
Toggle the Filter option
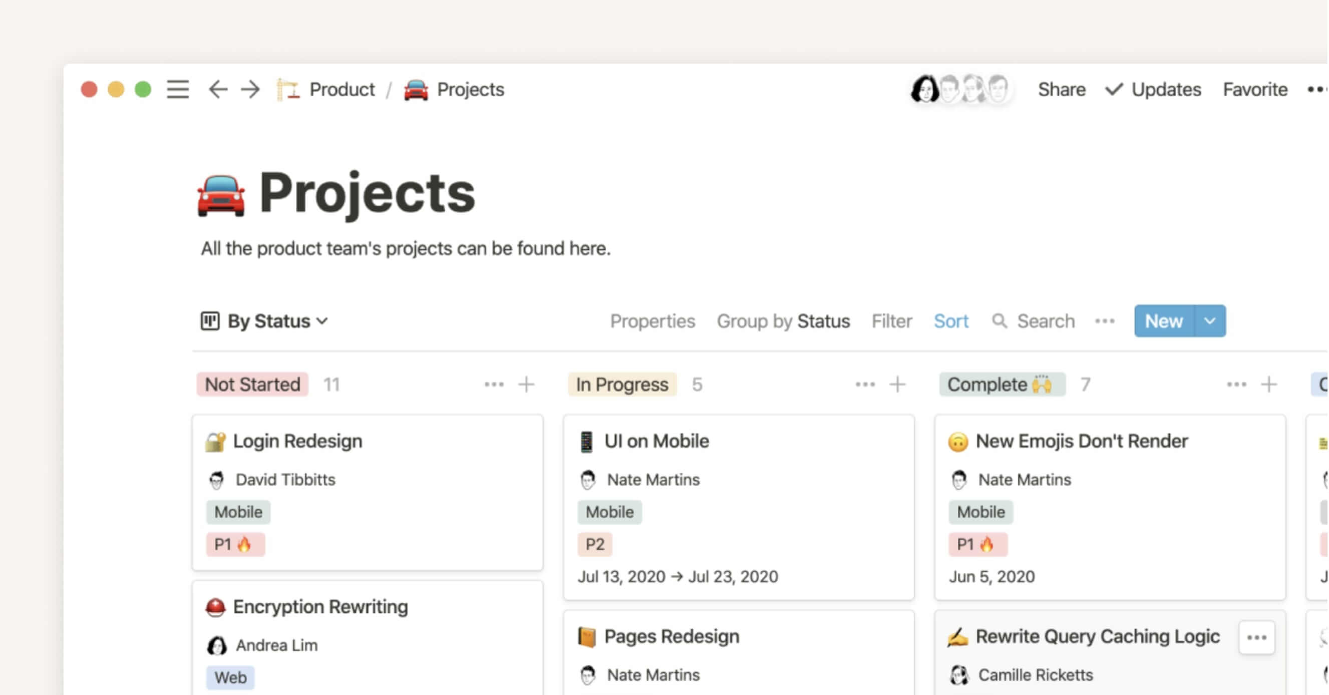click(891, 320)
